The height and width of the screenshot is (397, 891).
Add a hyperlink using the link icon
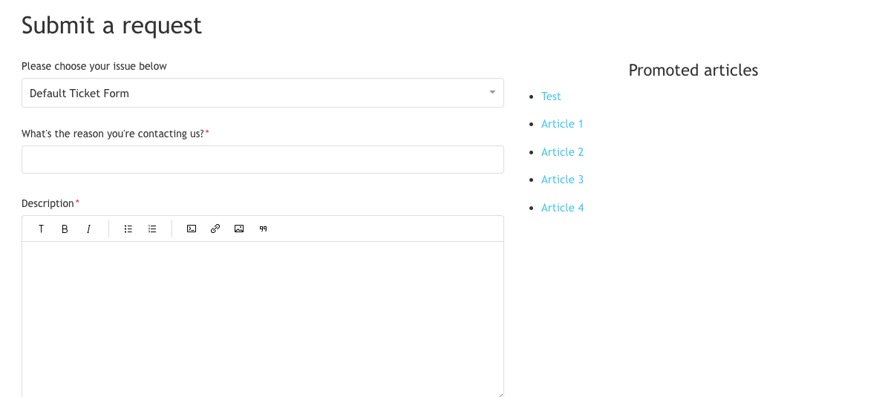click(x=215, y=229)
